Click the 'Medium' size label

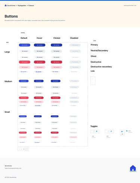(x=8, y=81)
